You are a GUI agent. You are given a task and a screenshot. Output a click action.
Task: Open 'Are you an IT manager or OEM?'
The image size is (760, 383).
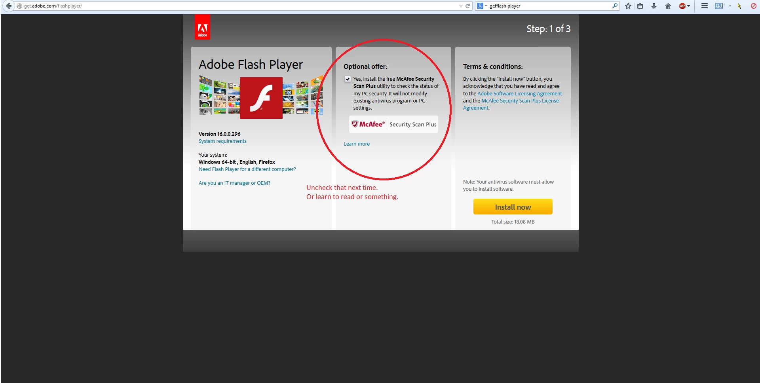(234, 183)
